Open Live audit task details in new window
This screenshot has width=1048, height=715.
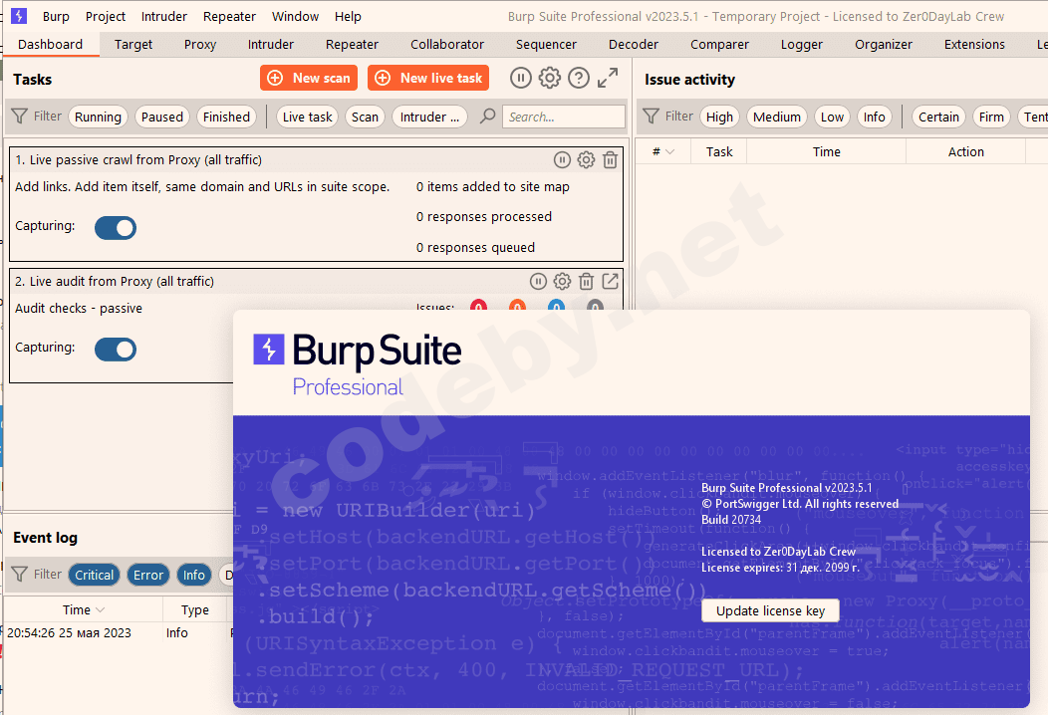pyautogui.click(x=611, y=282)
